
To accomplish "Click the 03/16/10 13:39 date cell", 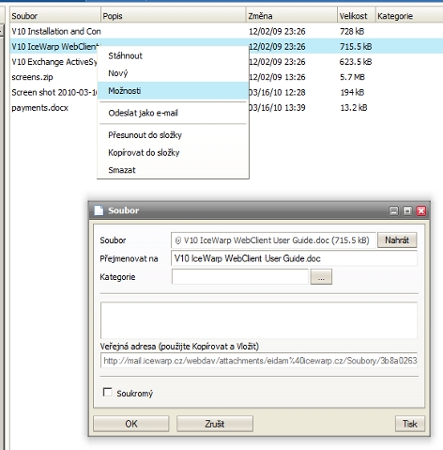I will (277, 108).
